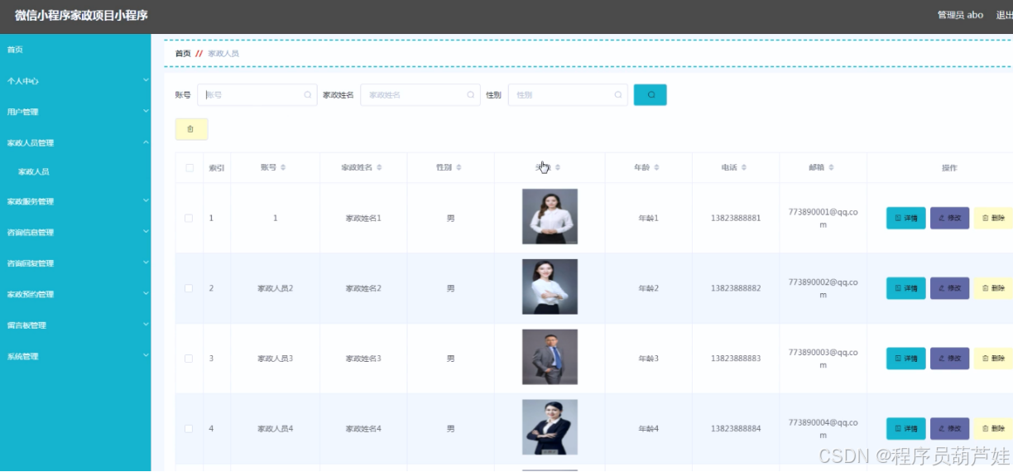This screenshot has height=472, width=1013.
Task: Click phone number 13823888881 cell
Action: point(736,218)
